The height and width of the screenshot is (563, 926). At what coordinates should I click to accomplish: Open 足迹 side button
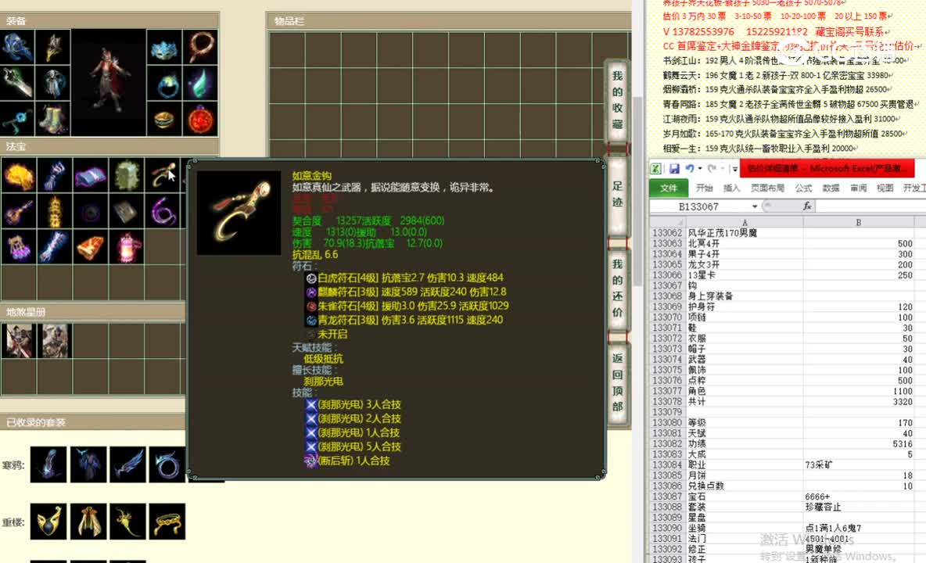pos(618,195)
